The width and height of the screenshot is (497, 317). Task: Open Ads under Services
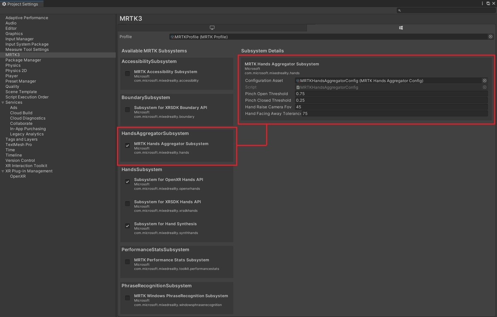coord(14,108)
